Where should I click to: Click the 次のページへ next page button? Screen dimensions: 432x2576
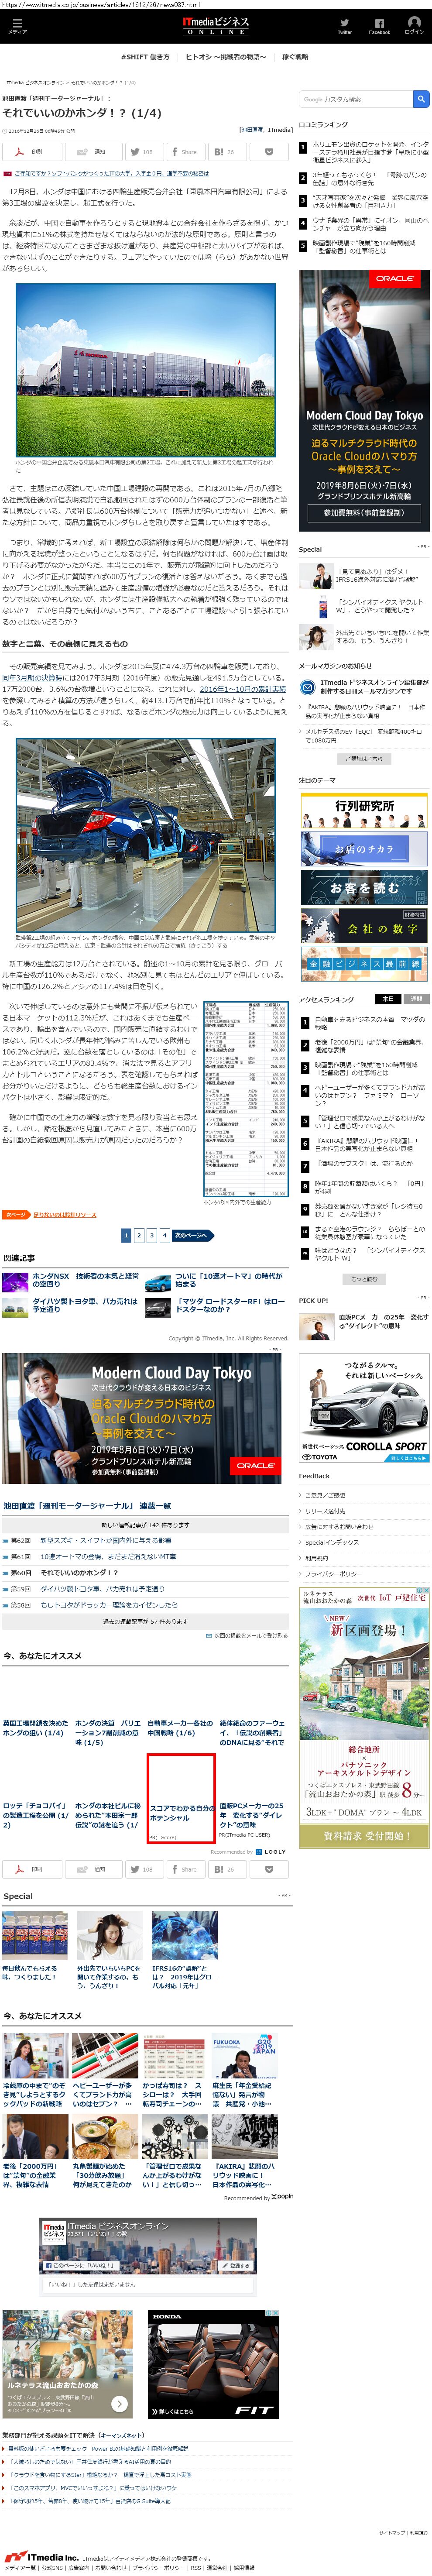[192, 1235]
